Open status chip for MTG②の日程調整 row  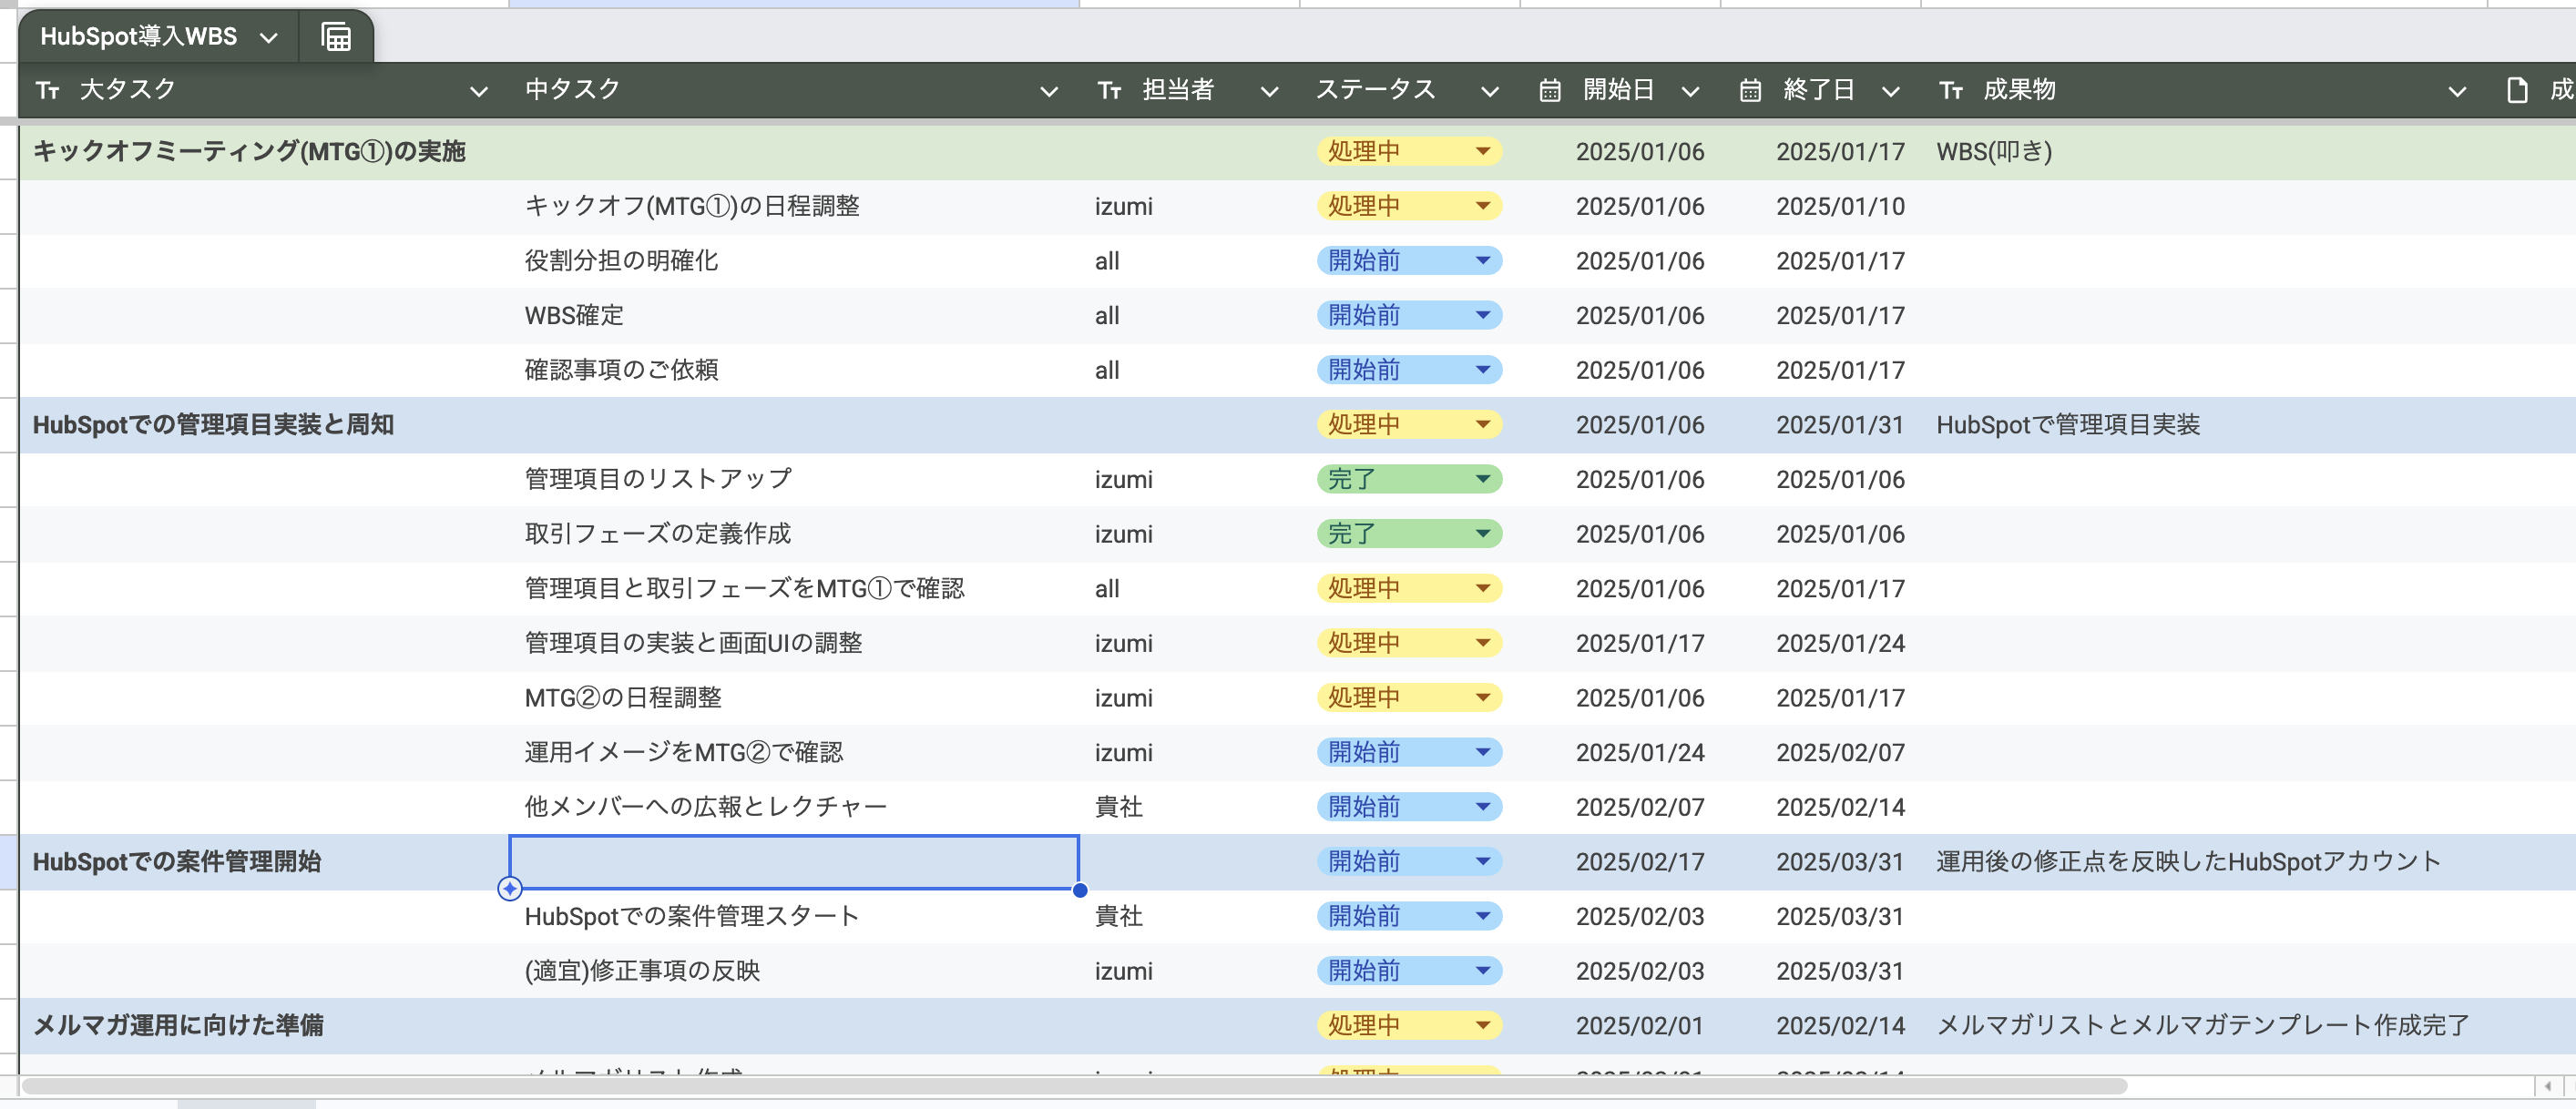pos(1409,698)
